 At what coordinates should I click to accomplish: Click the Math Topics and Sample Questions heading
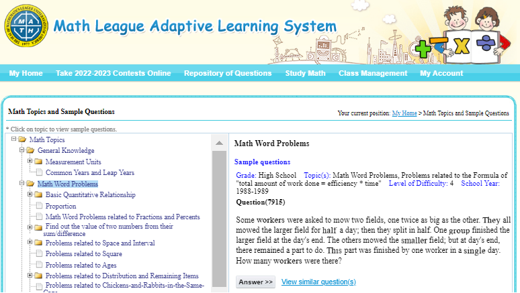(x=61, y=111)
